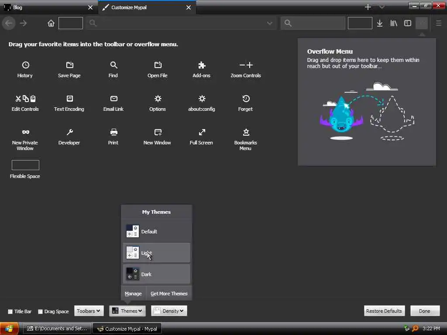
Task: Select the History item icon
Action: [x=25, y=65]
